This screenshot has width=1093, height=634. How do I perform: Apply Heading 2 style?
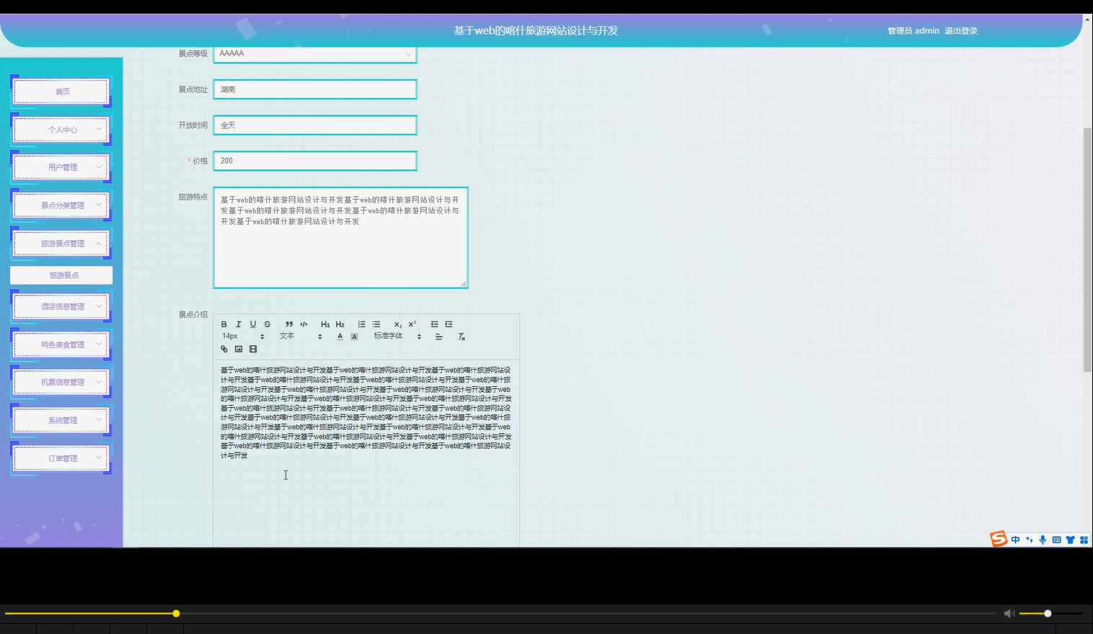(x=340, y=324)
